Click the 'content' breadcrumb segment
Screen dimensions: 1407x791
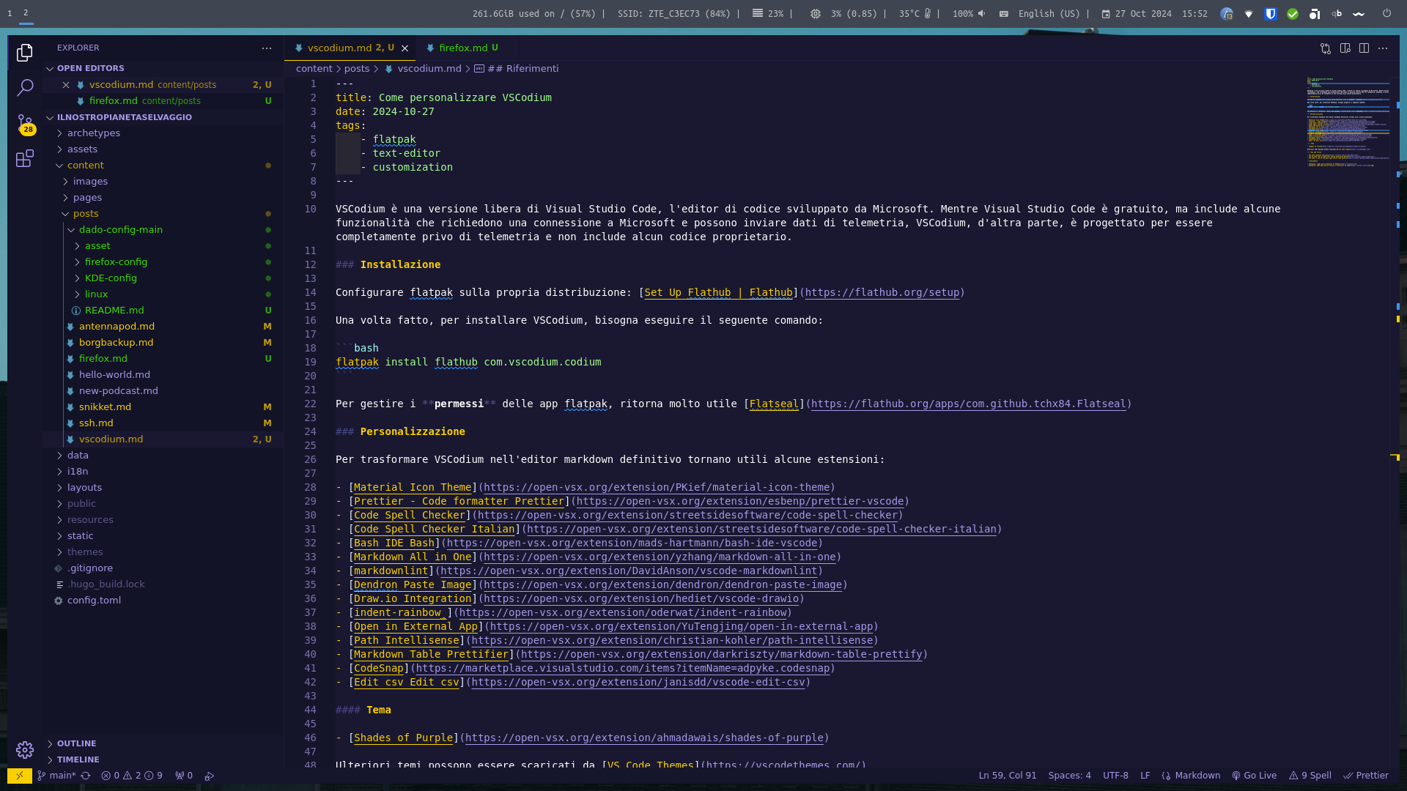[x=314, y=69]
